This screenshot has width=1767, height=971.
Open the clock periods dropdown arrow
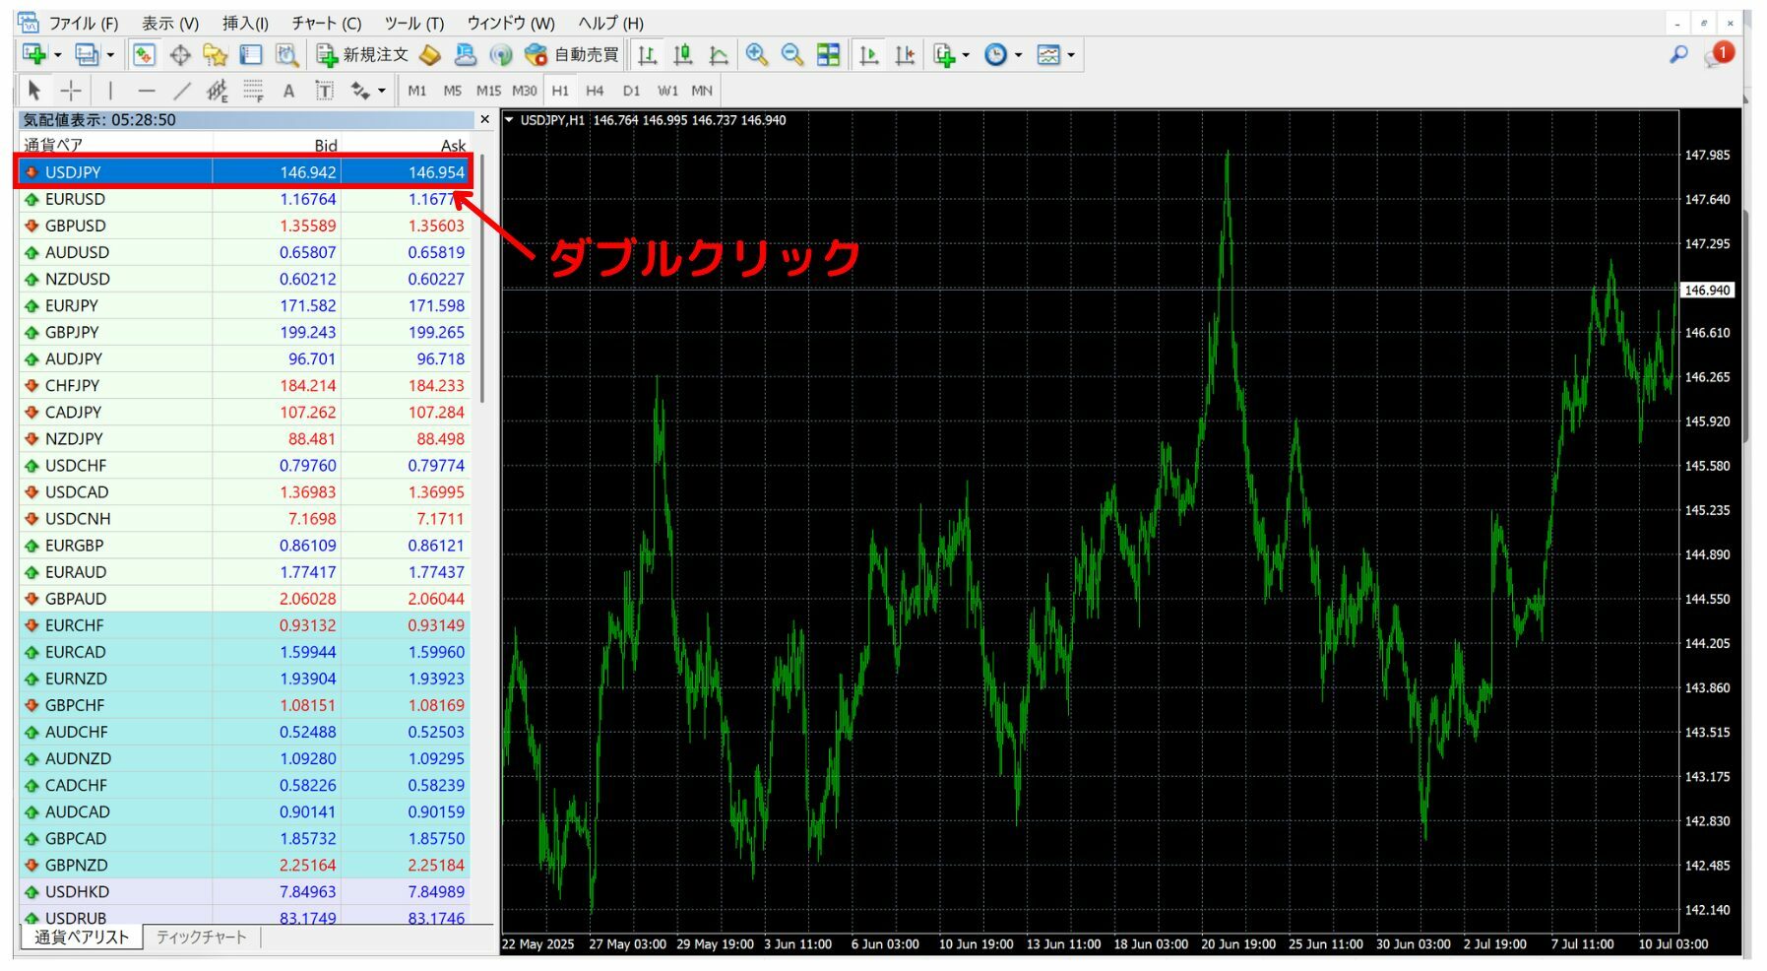[x=1019, y=56]
